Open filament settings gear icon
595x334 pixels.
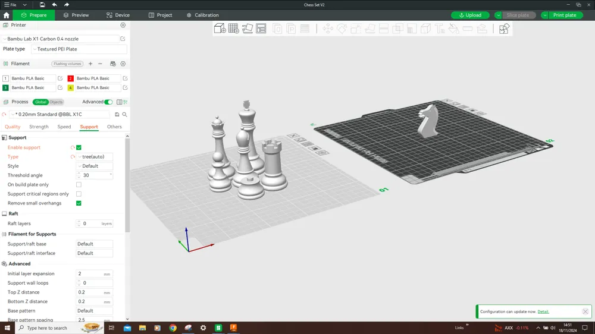tap(123, 64)
